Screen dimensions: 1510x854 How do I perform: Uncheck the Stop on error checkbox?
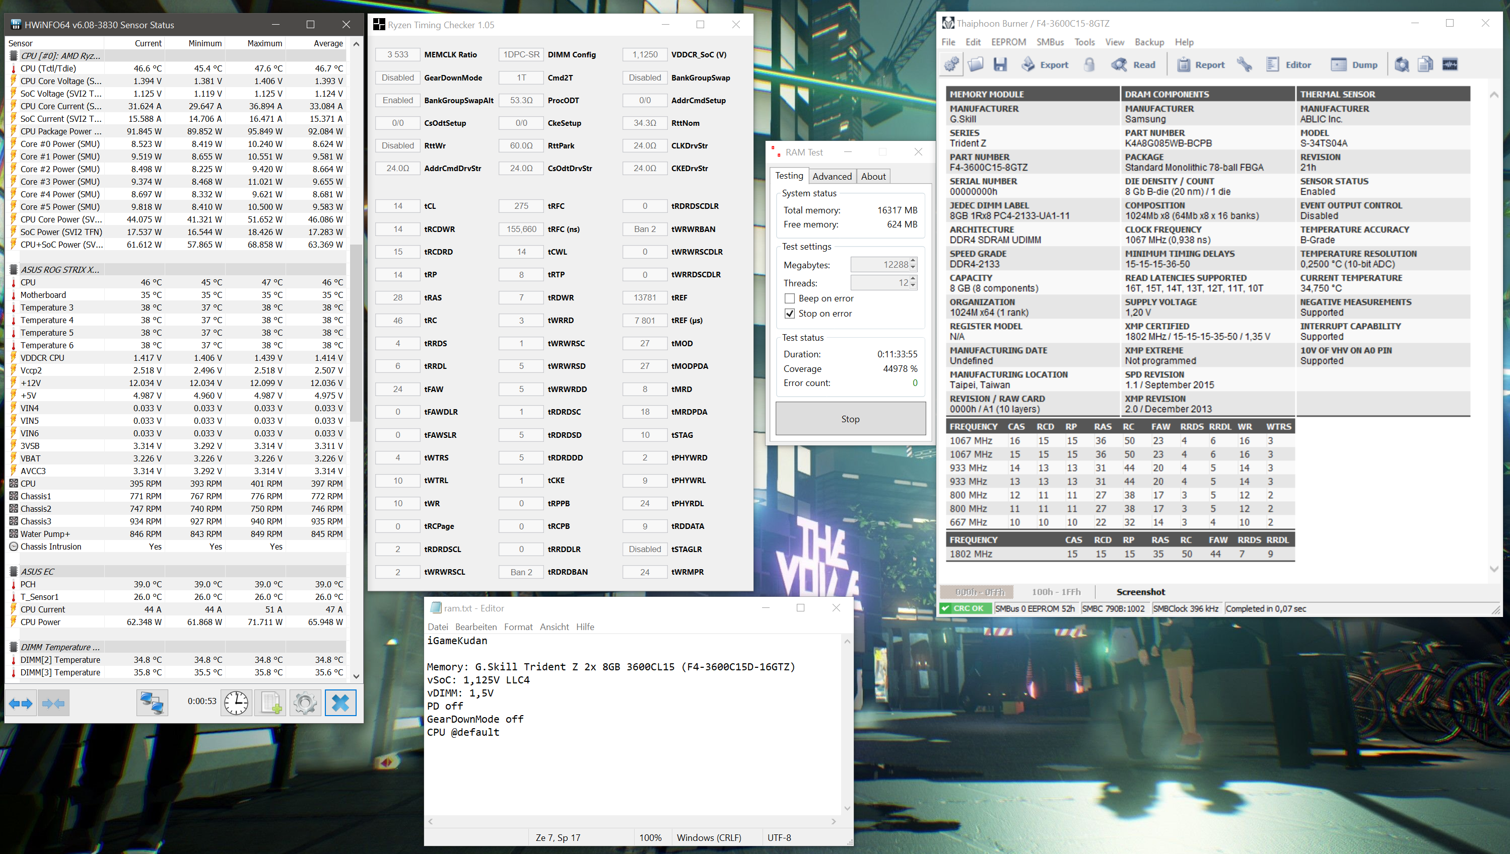790,314
